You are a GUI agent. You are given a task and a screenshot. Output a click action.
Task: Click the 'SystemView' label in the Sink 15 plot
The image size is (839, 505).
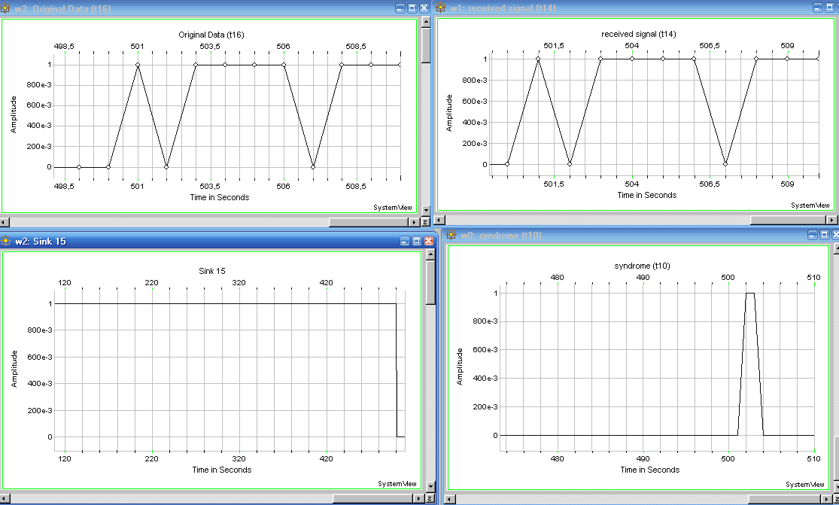point(397,484)
